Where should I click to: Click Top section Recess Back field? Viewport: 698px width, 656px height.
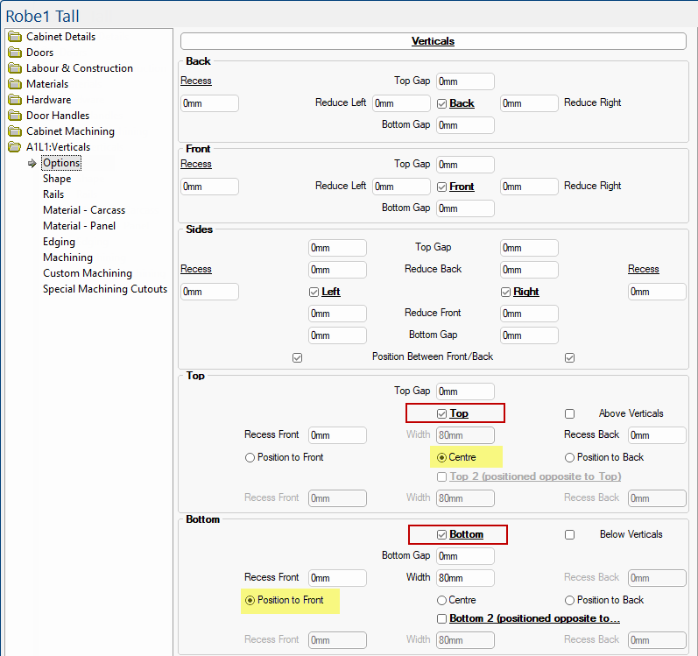tap(657, 435)
